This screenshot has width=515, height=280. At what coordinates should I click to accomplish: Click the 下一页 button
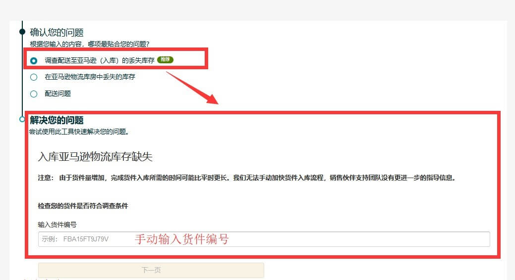(151, 270)
